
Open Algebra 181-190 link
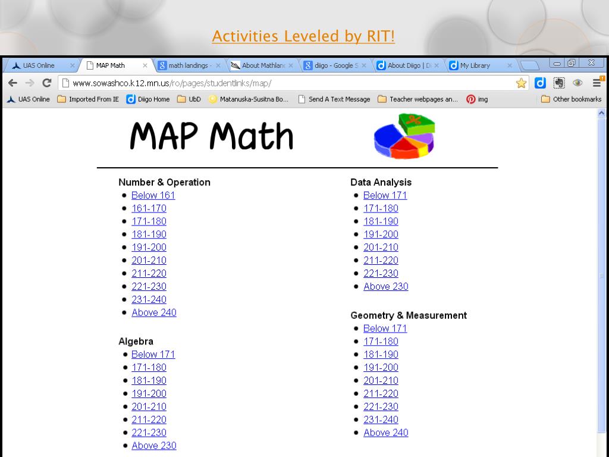tap(149, 380)
